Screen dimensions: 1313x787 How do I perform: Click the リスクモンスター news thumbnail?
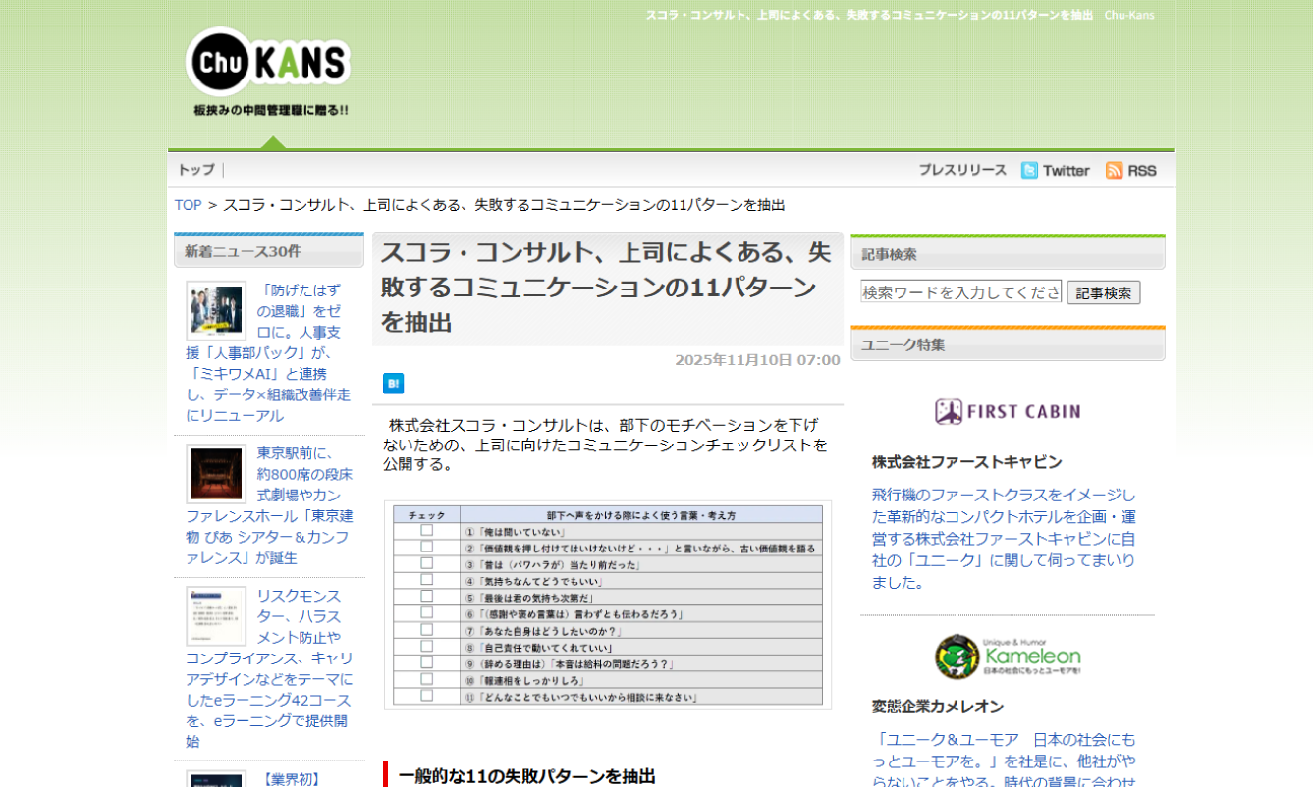pos(216,616)
